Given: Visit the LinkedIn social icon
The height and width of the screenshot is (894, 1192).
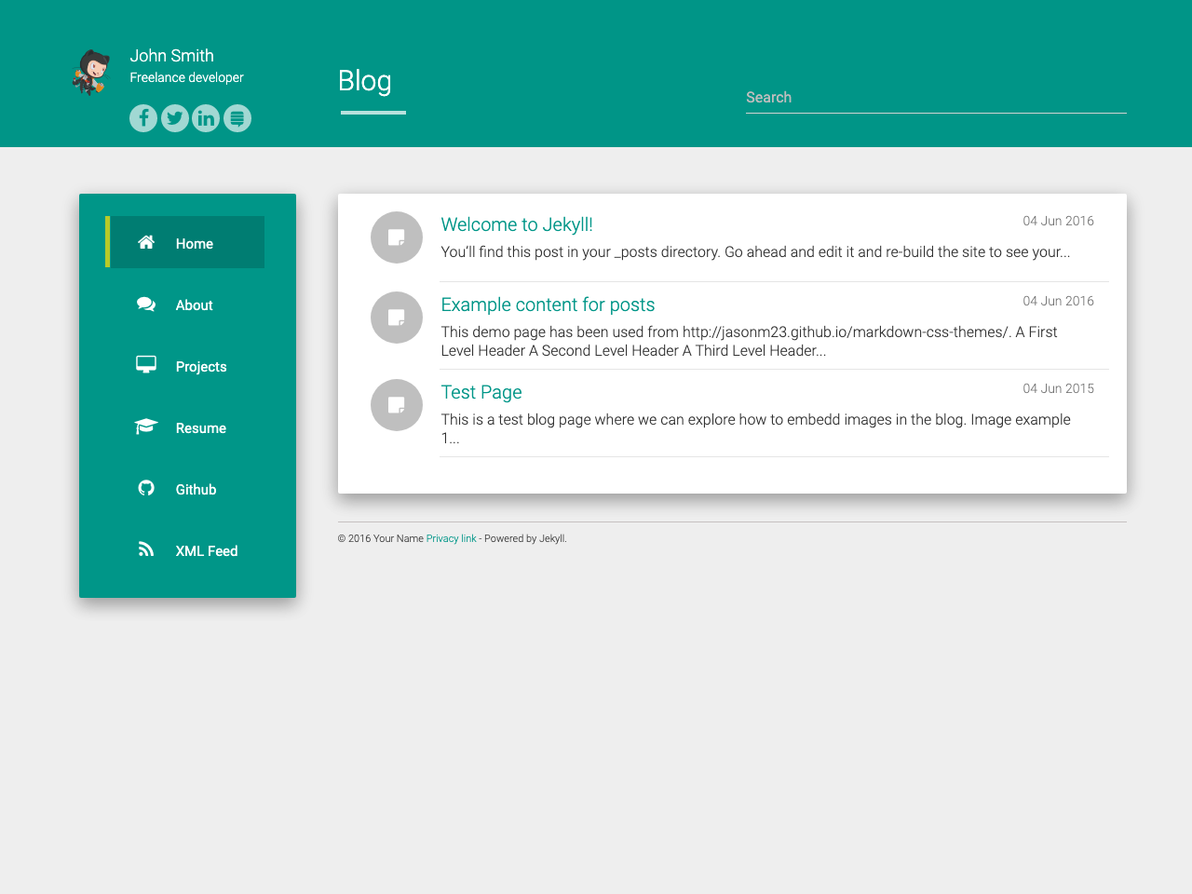Looking at the screenshot, I should 206,118.
